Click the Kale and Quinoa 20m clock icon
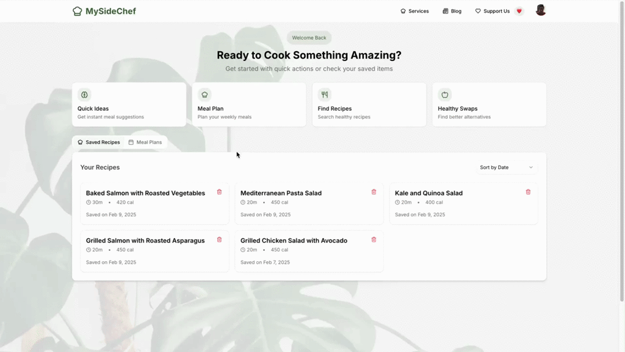 397,202
